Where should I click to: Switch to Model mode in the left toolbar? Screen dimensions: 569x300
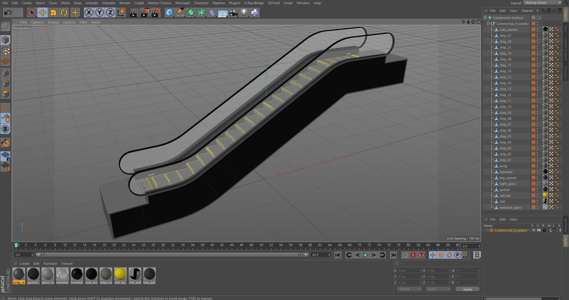click(x=5, y=40)
